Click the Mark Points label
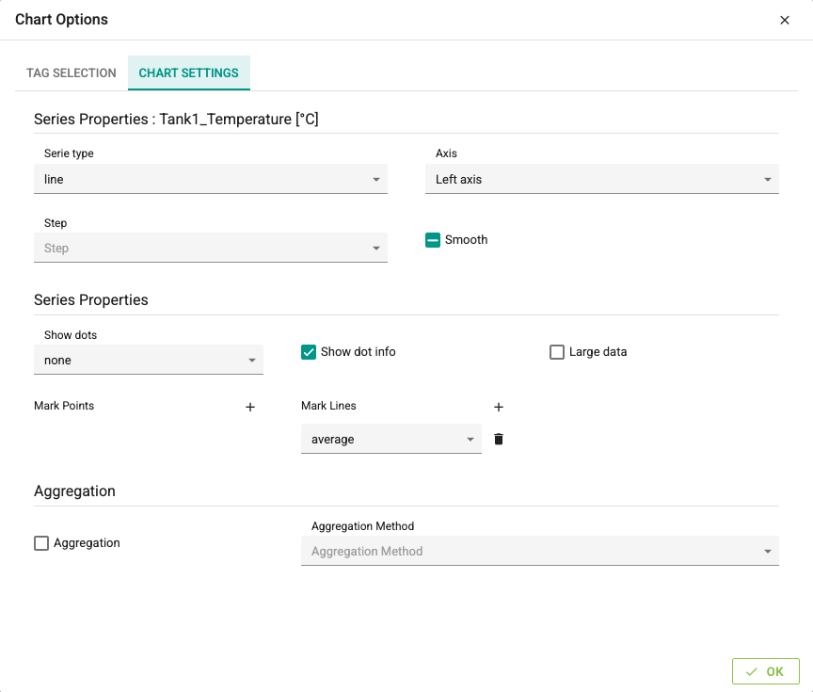Image resolution: width=813 pixels, height=692 pixels. pyautogui.click(x=64, y=406)
